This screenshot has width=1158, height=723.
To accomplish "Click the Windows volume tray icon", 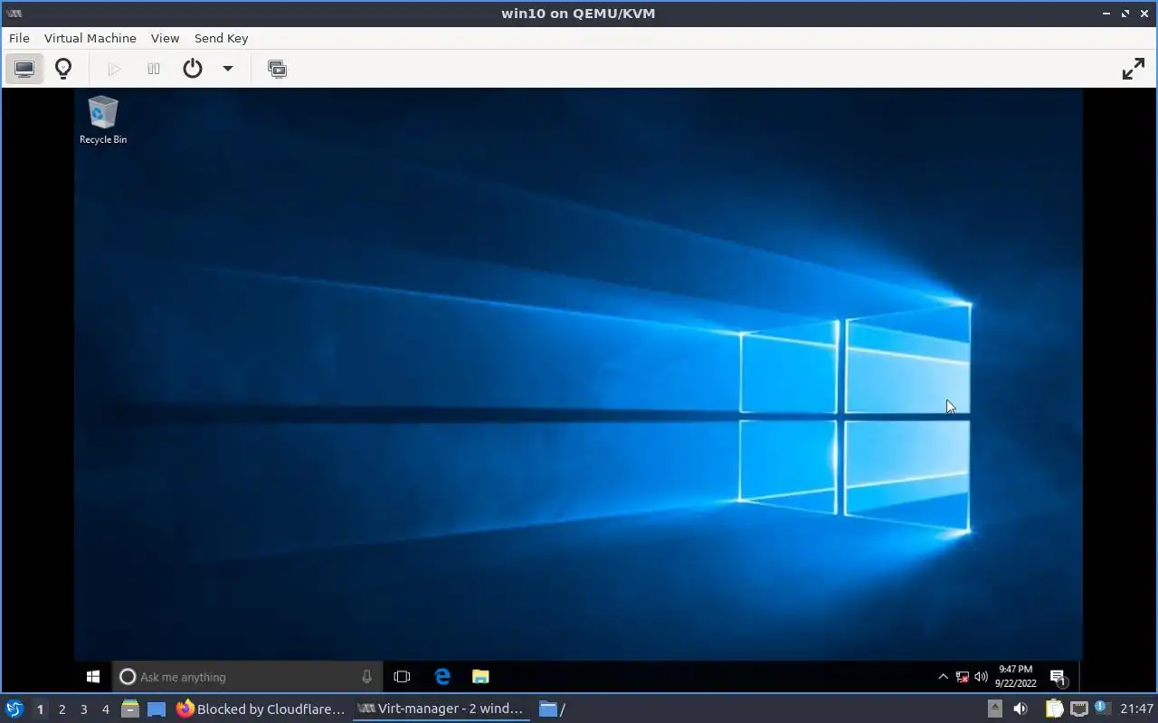I will tap(981, 676).
